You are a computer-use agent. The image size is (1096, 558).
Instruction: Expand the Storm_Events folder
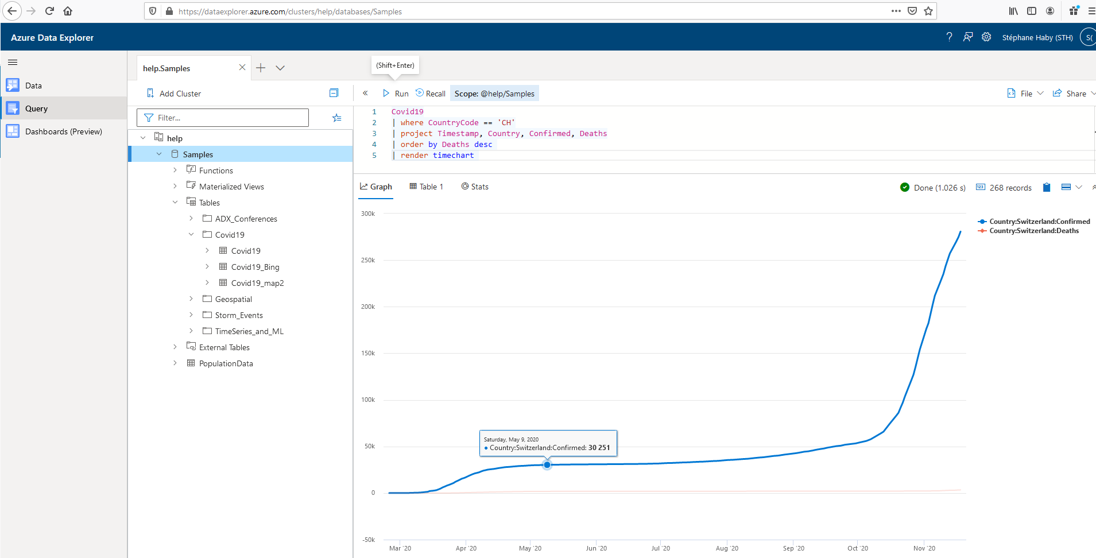click(x=191, y=315)
